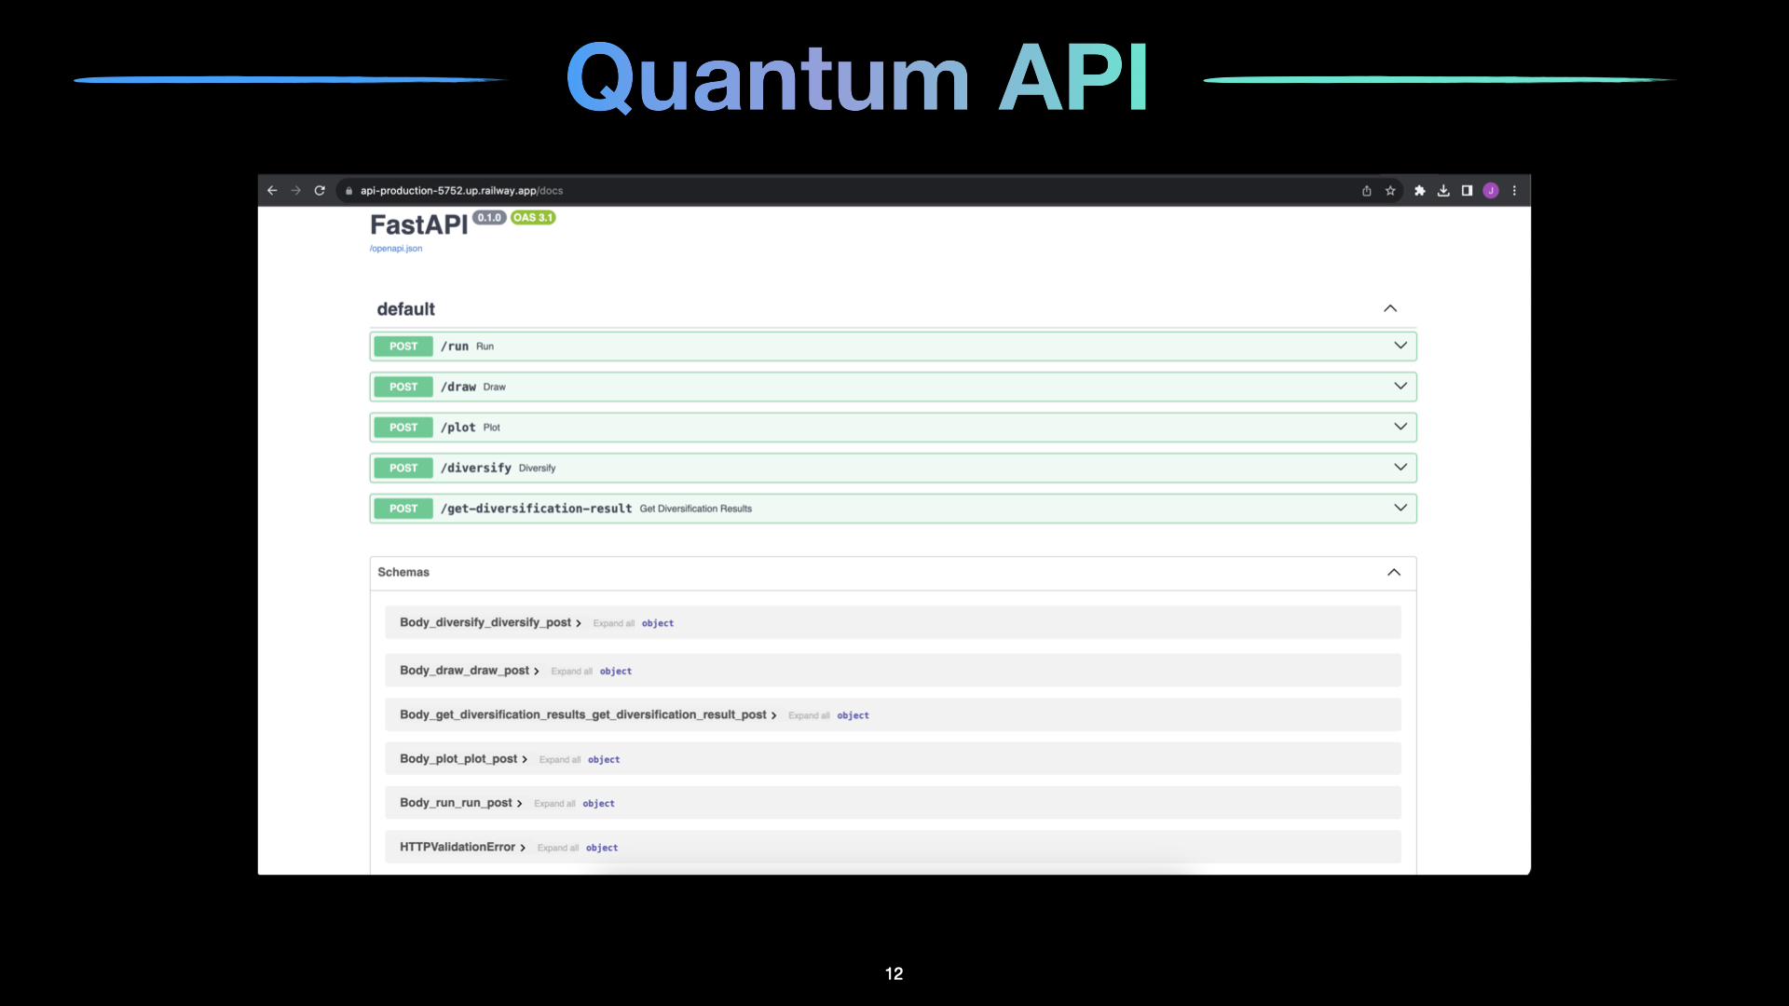Screen dimensions: 1789x1006
Task: Open the /openapi.json link
Action: (x=395, y=248)
